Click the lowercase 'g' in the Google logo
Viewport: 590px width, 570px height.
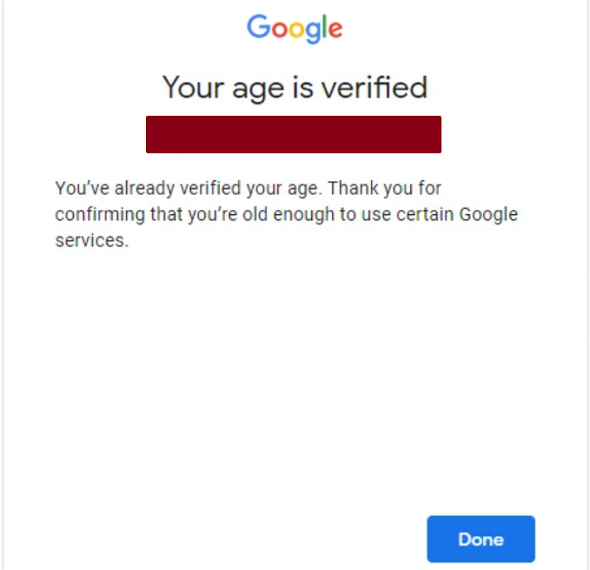pos(313,33)
